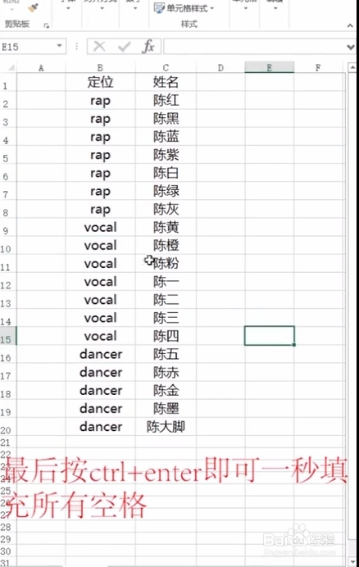Screen dimensions: 359x567
Task: Click the dancer cell in row 20
Action: (x=100, y=427)
